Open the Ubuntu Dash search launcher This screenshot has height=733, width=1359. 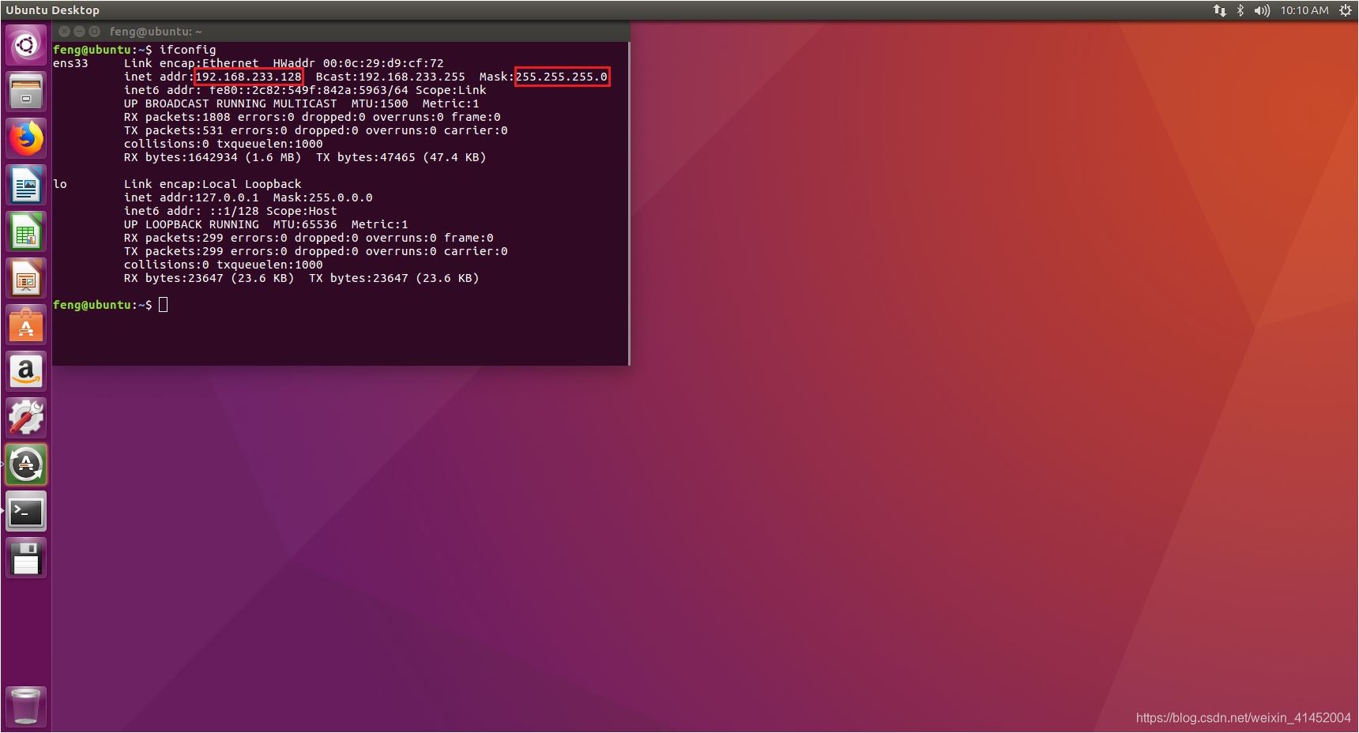26,45
